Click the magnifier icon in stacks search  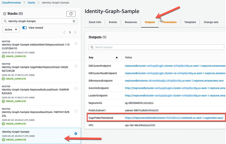click(5, 21)
